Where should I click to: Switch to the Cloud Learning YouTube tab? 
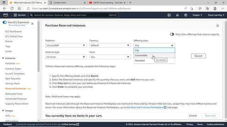107,2
